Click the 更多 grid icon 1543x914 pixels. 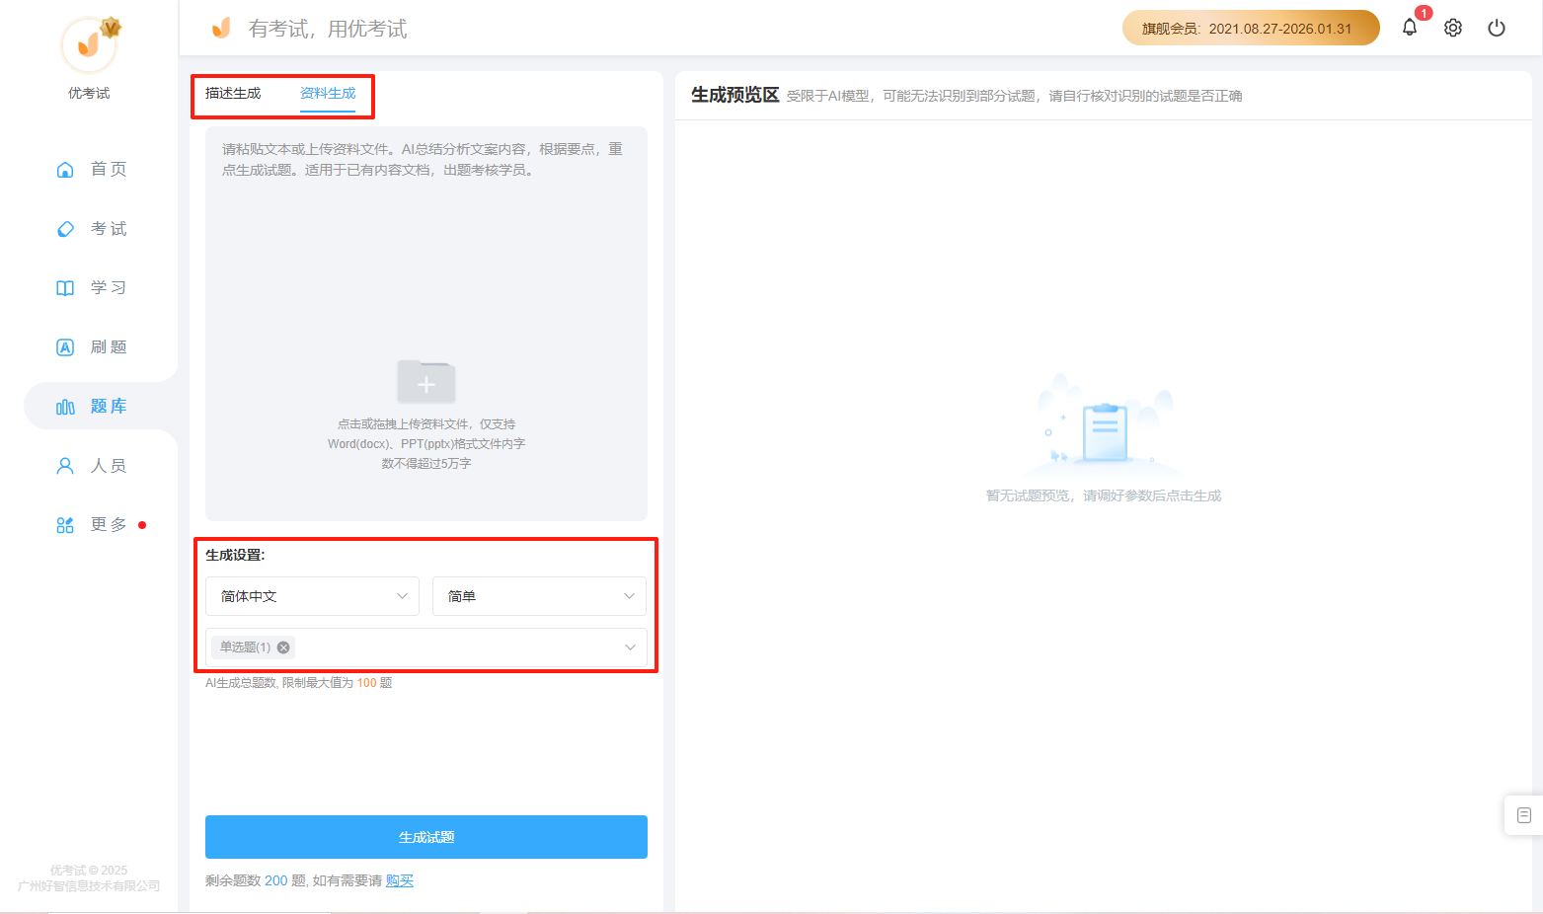point(65,525)
